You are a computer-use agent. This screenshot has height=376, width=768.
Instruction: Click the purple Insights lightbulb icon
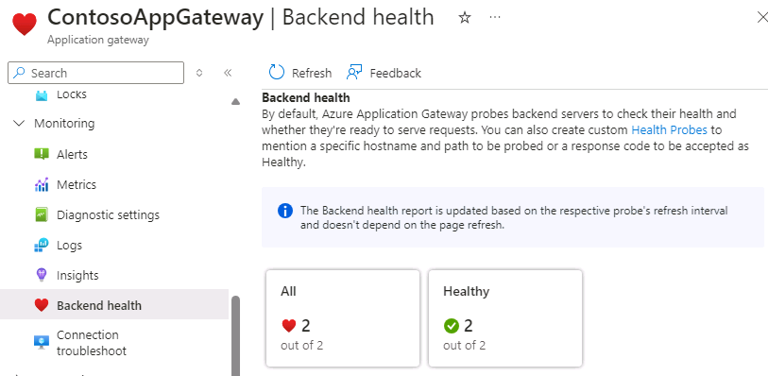tap(42, 275)
